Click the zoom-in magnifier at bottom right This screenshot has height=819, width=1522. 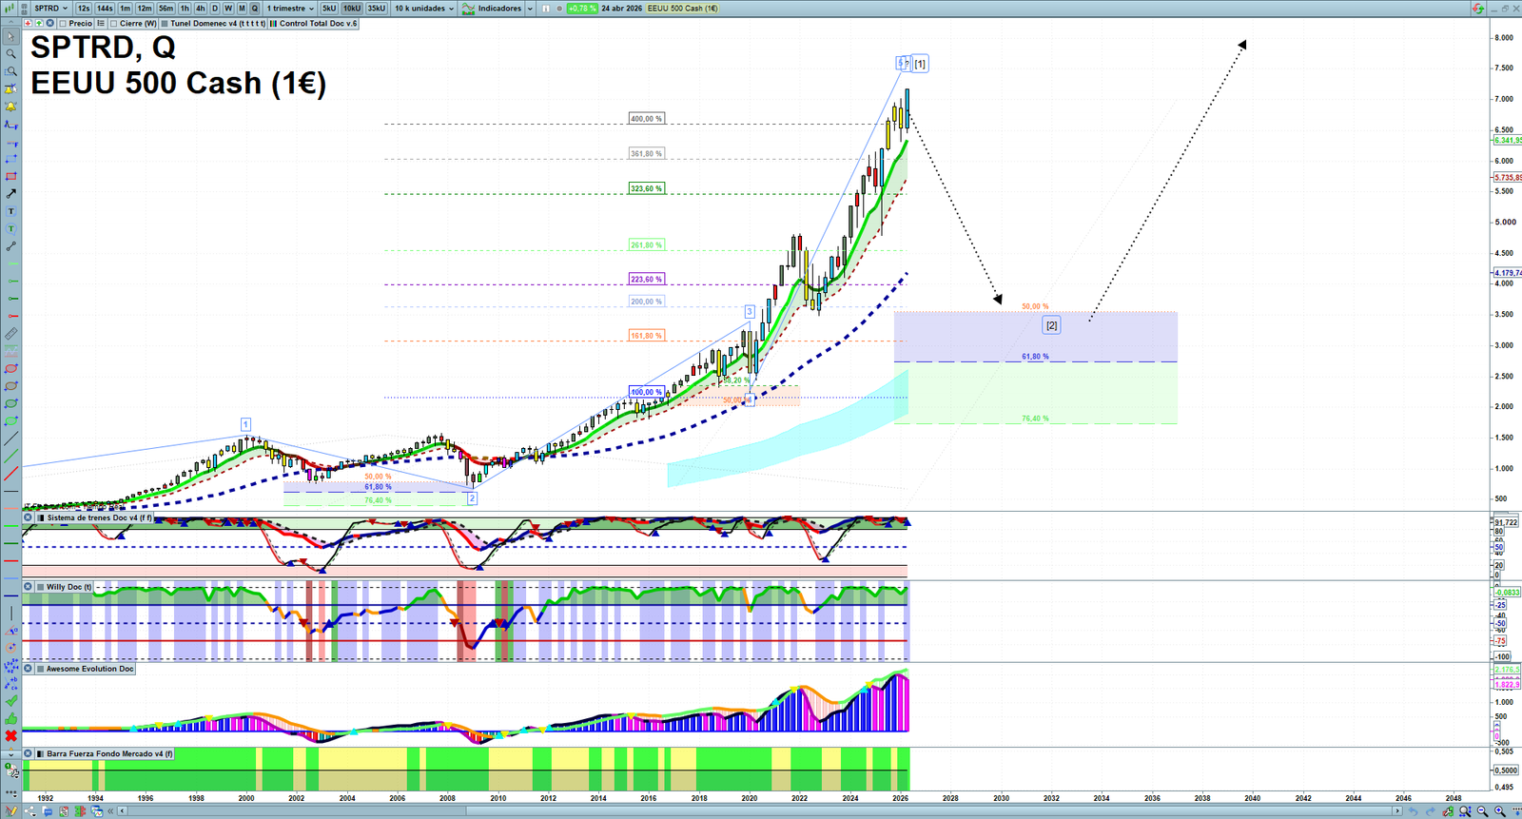[1500, 811]
